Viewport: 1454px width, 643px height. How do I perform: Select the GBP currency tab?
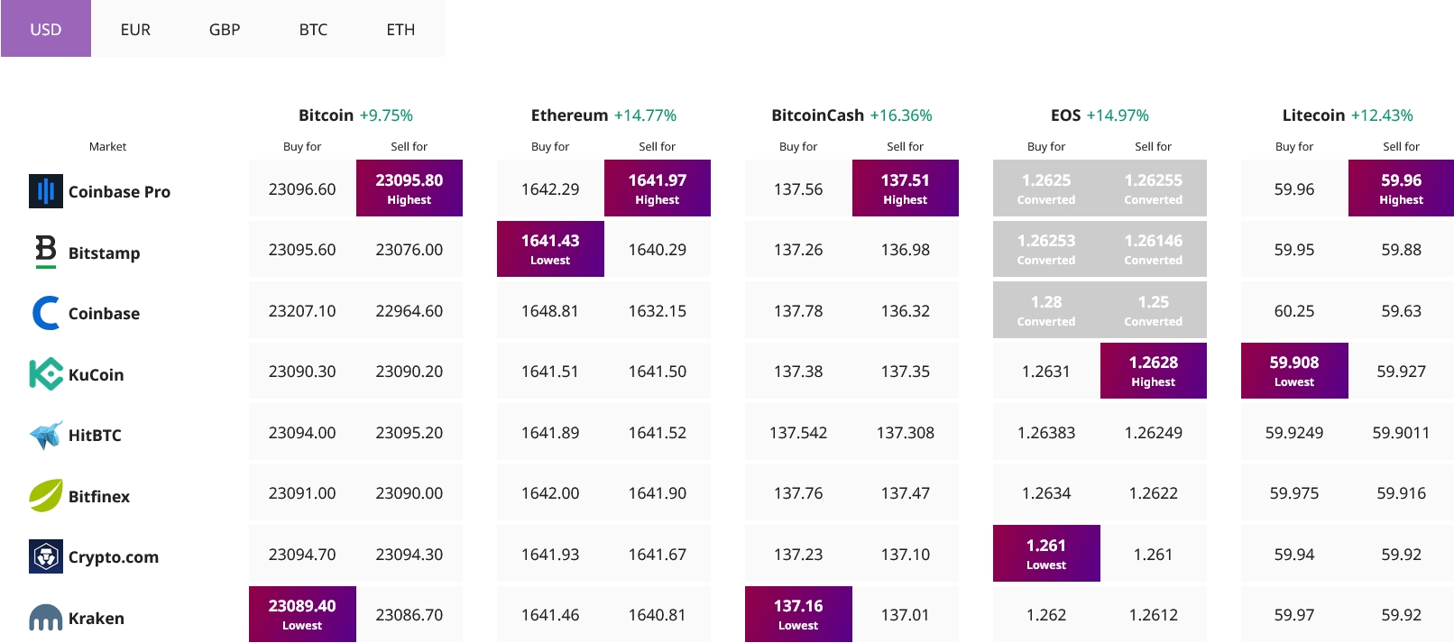225,29
